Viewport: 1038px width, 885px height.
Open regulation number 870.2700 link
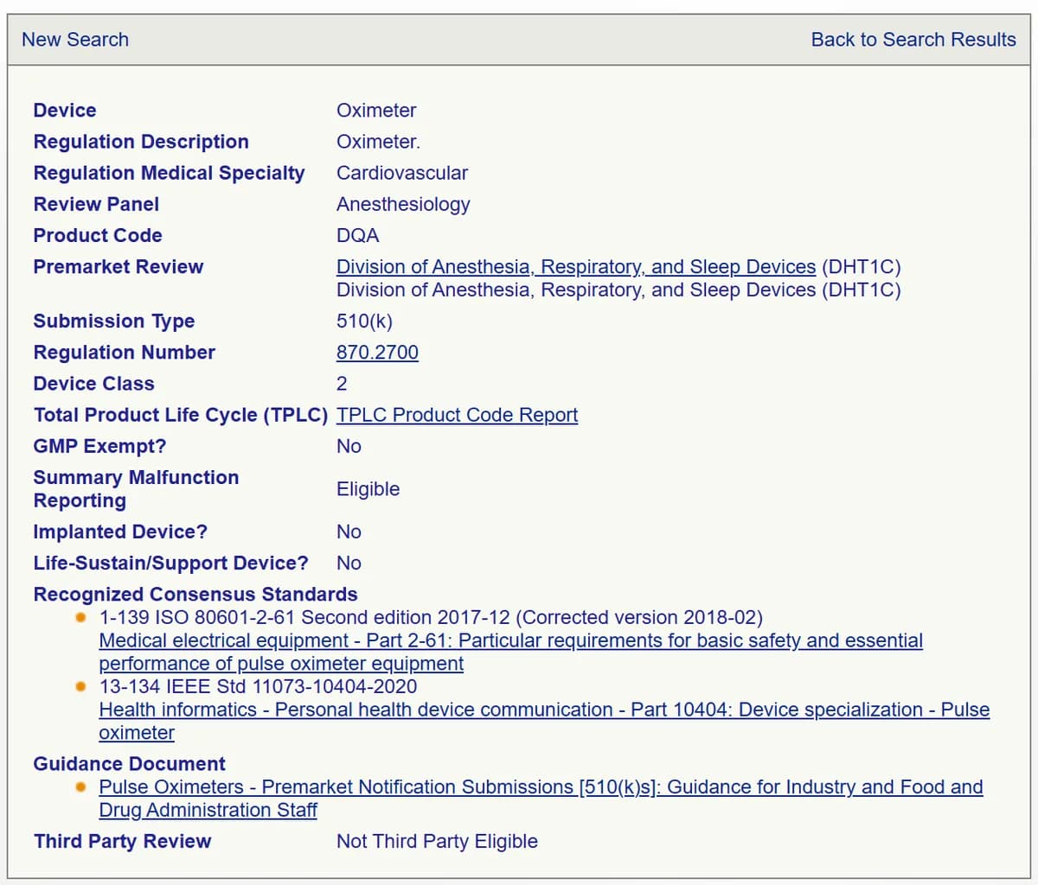[x=377, y=353]
